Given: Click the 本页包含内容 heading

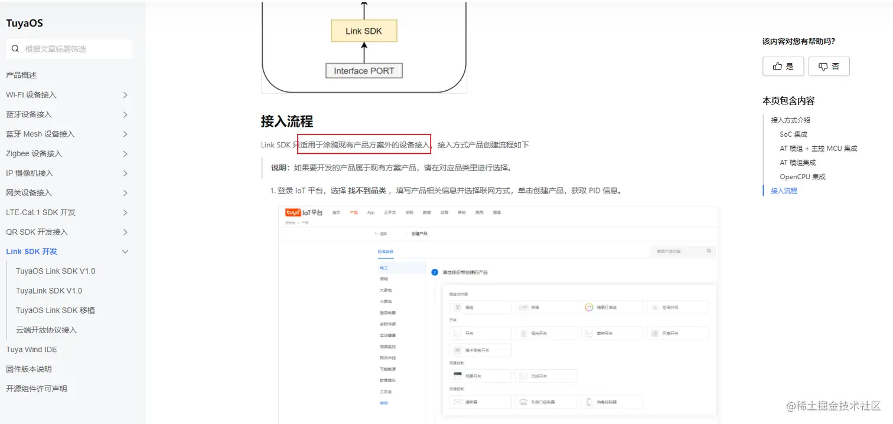Looking at the screenshot, I should tap(788, 100).
